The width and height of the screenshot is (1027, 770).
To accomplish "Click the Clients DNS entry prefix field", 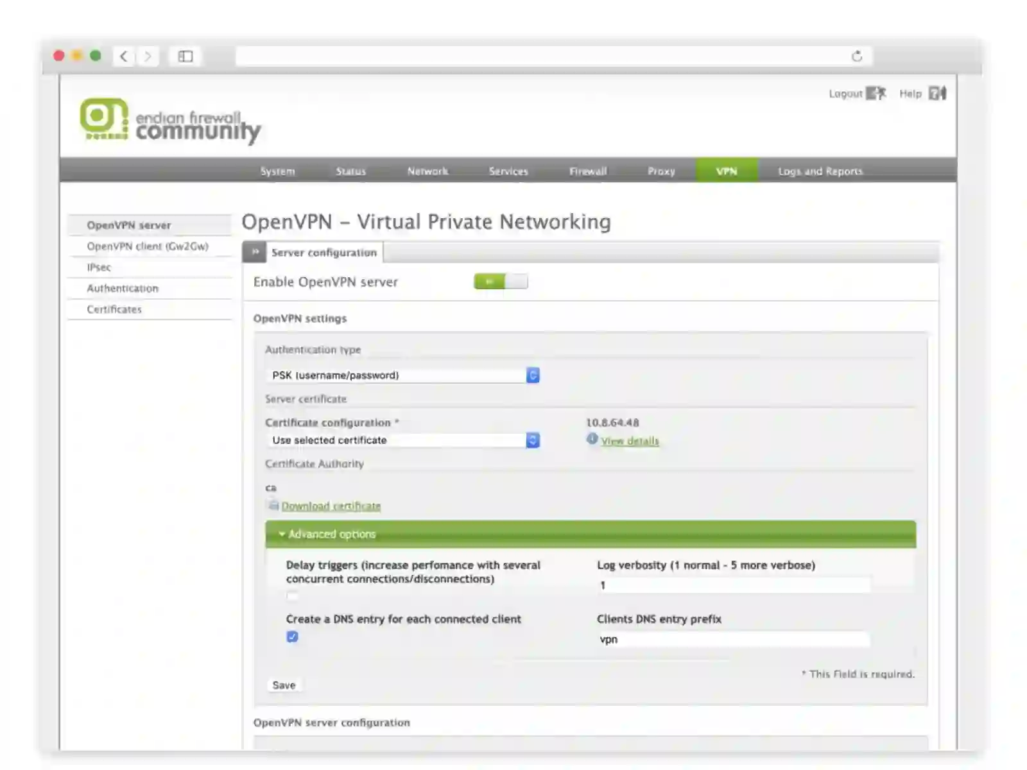I will click(734, 639).
